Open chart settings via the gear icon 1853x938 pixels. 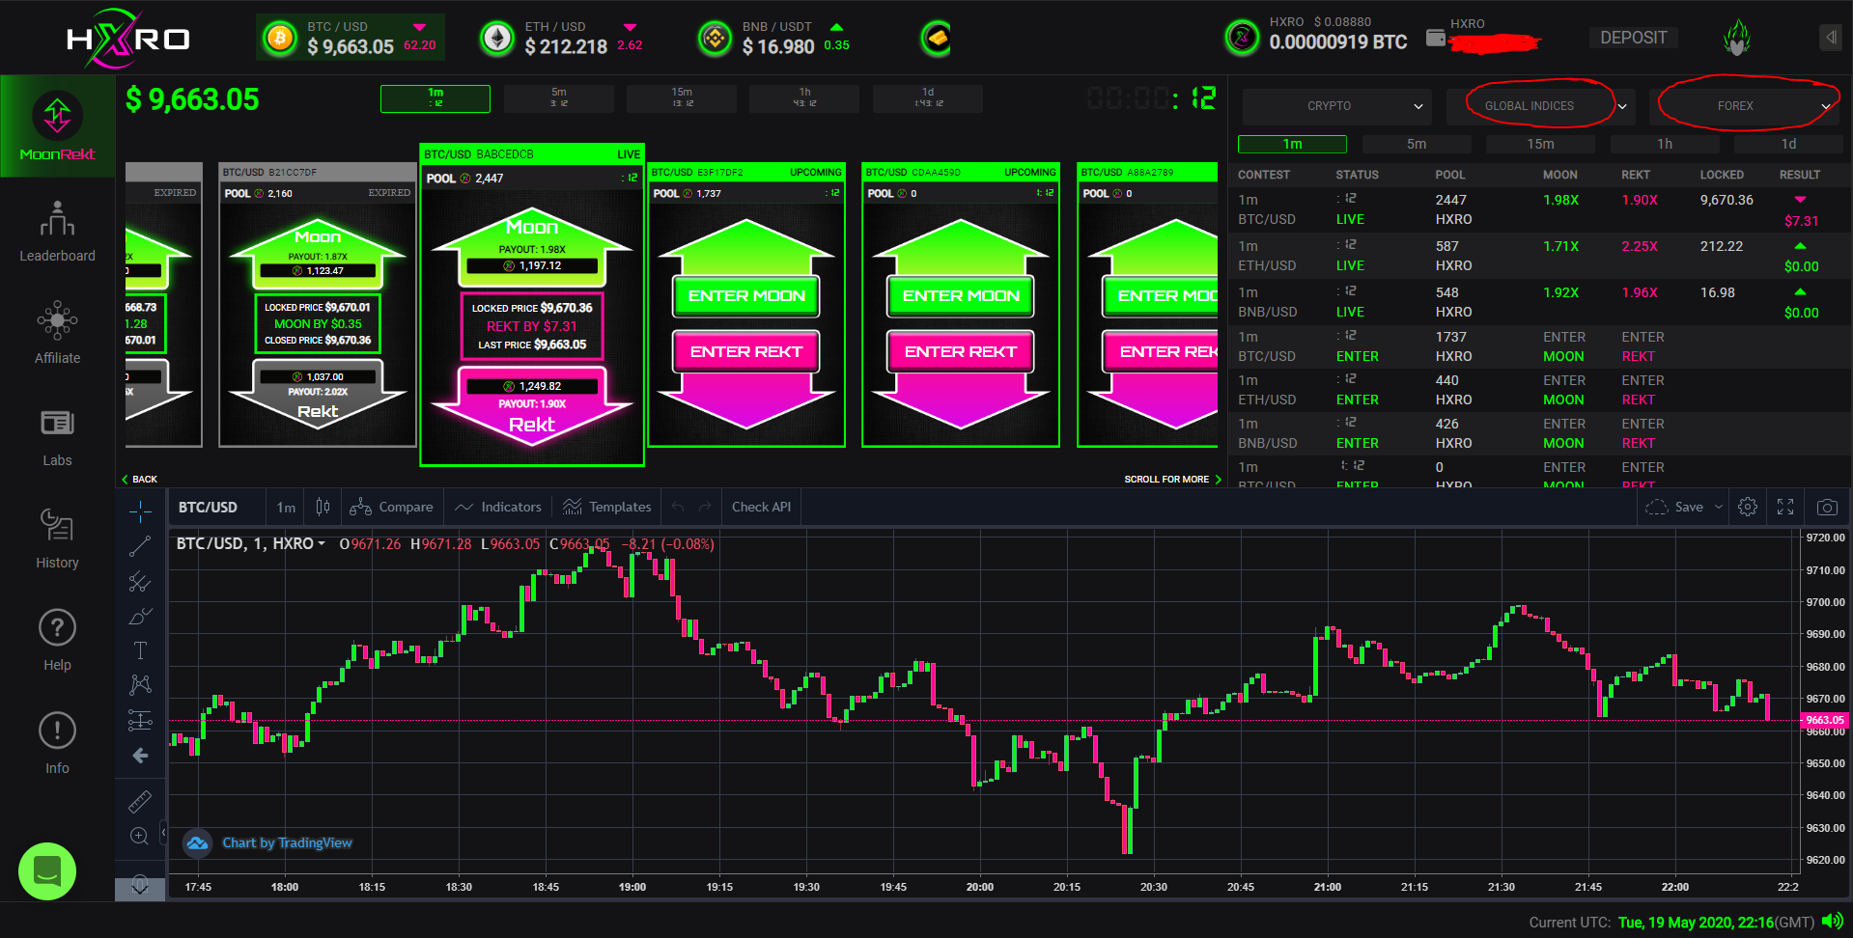point(1747,507)
